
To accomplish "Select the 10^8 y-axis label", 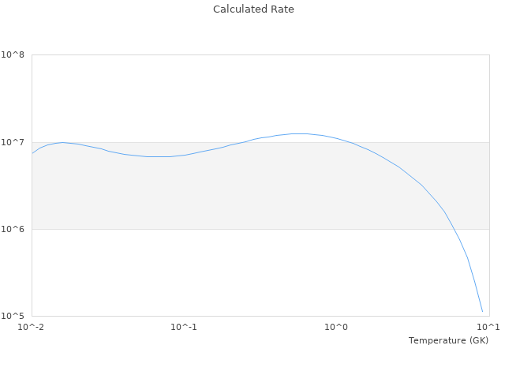I will tap(14, 55).
